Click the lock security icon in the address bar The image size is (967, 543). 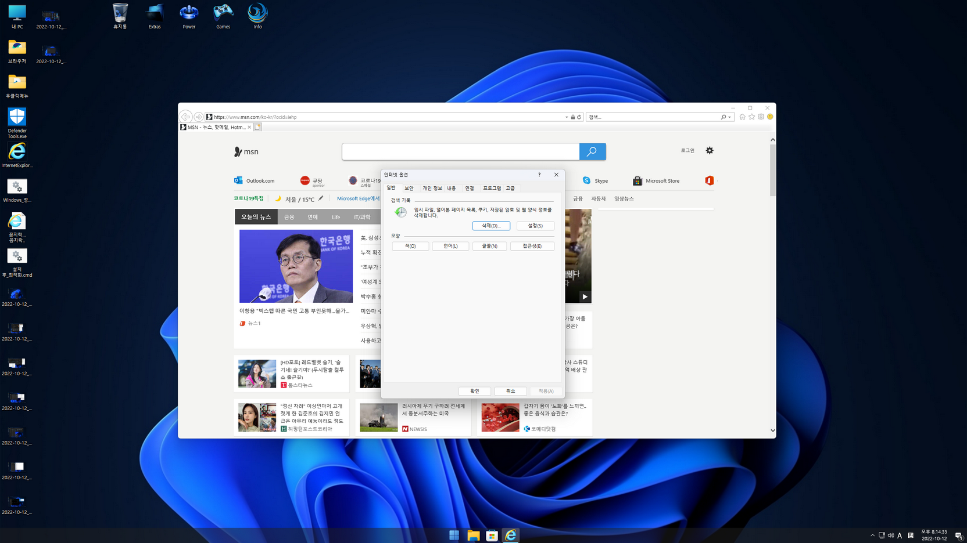click(573, 117)
